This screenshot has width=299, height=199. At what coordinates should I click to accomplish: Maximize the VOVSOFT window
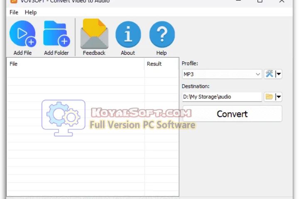click(260, 1)
